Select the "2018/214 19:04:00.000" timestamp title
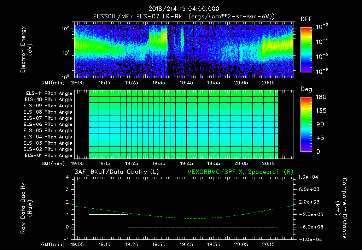 (x=184, y=9)
